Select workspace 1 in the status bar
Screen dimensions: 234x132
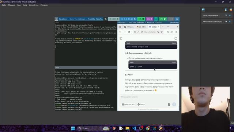click(56, 19)
